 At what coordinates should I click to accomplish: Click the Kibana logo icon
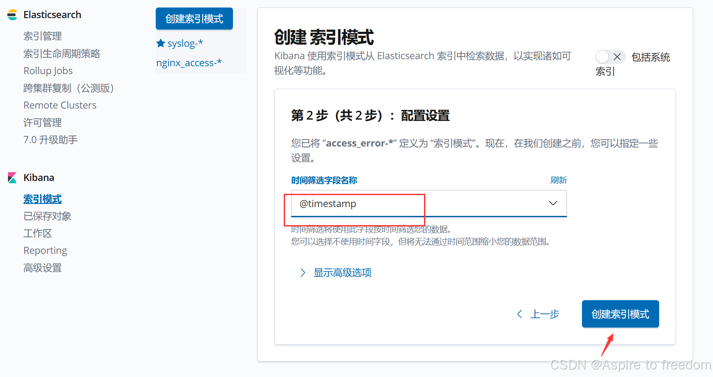click(12, 178)
